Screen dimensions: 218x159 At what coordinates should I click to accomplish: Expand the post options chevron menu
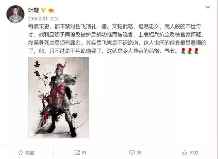pos(207,7)
